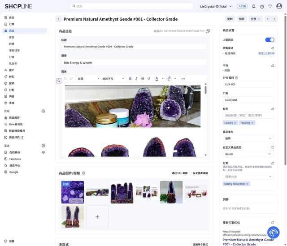
Task: Open the Google channel in sidebar
Action: [13, 172]
